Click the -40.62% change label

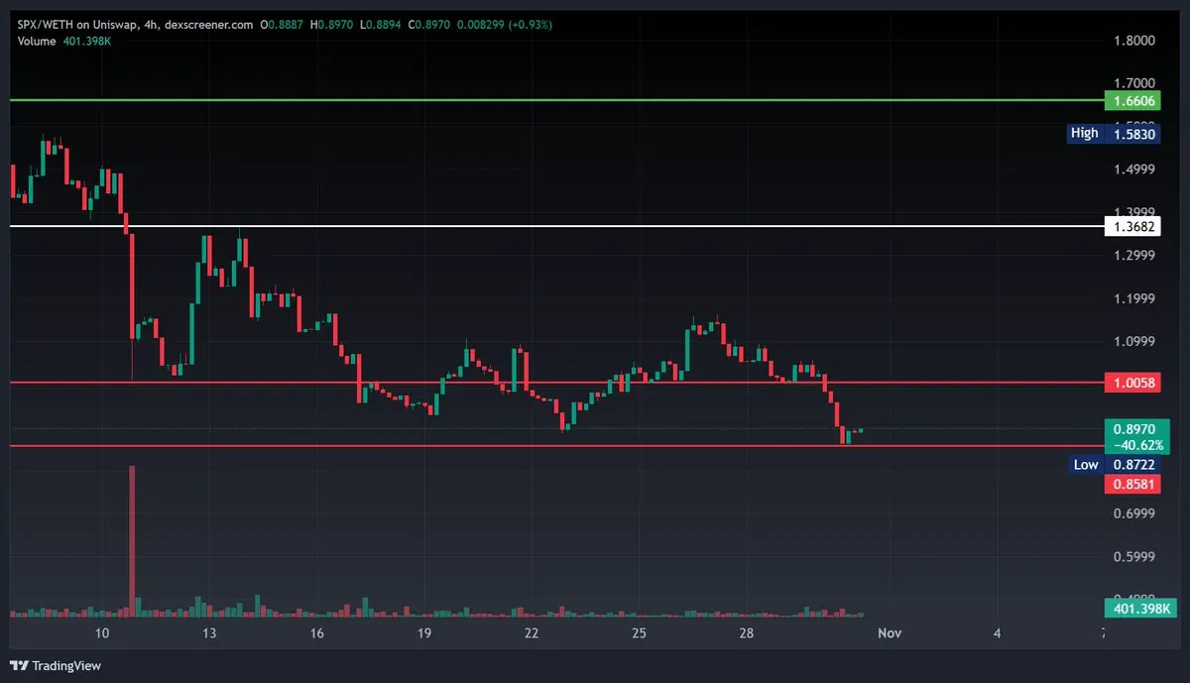click(1137, 446)
